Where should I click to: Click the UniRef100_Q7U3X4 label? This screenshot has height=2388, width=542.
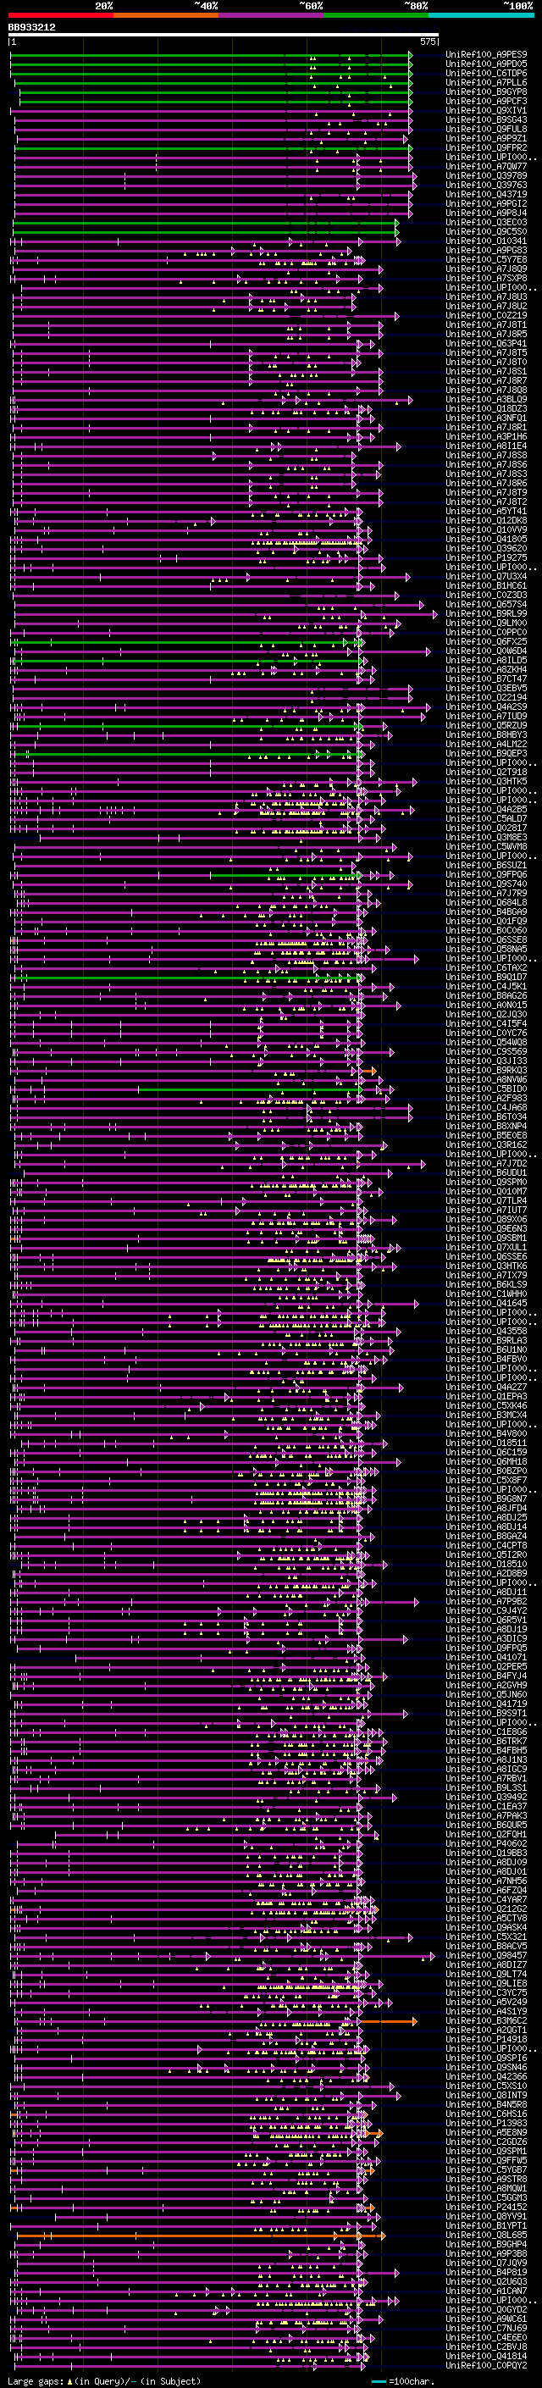[x=485, y=577]
